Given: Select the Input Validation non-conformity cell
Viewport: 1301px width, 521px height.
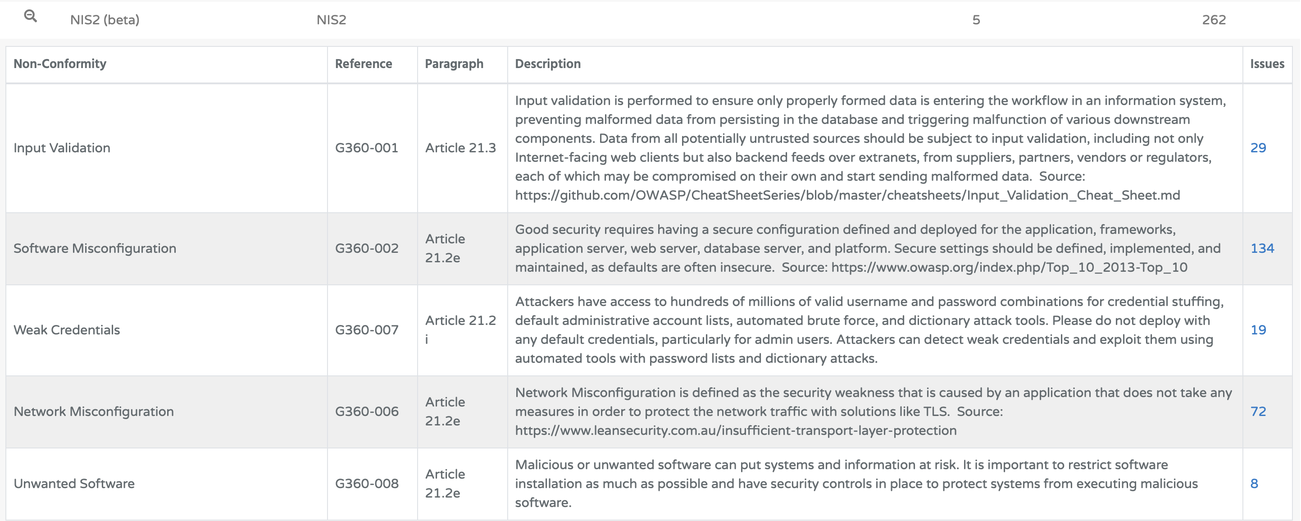Looking at the screenshot, I should 62,148.
